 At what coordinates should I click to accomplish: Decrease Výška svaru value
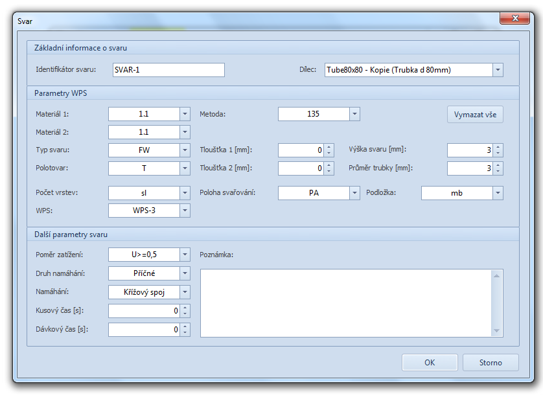coord(498,153)
